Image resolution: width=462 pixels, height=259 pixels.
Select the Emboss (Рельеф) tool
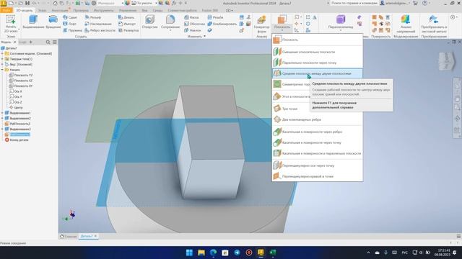coord(93,17)
